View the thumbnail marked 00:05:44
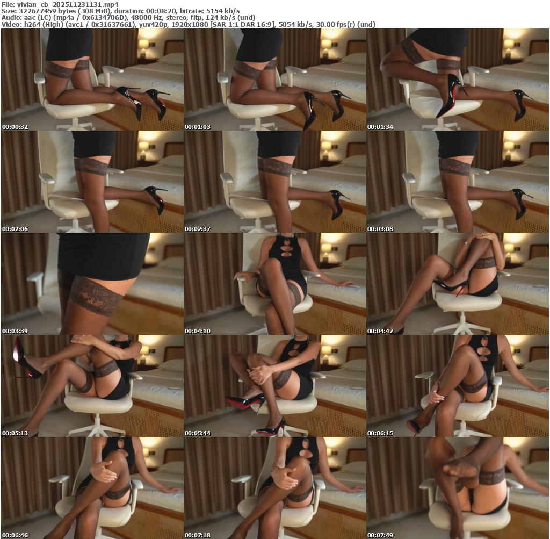Viewport: 550px width, 539px height. tap(275, 386)
